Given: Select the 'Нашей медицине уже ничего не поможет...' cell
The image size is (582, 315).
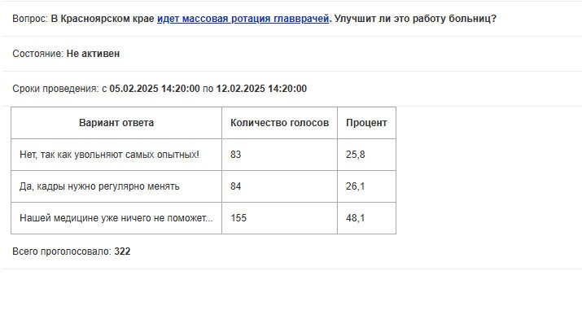Looking at the screenshot, I should 116,218.
